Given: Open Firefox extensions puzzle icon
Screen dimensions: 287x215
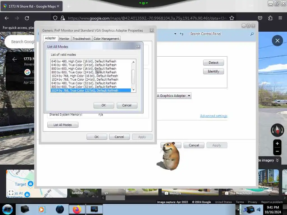Looking at the screenshot, I should click(270, 18).
